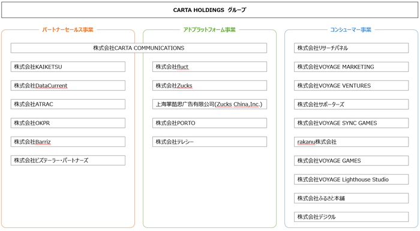
Task: Select the 株式会社リサーチパネル box
Action: click(x=352, y=48)
